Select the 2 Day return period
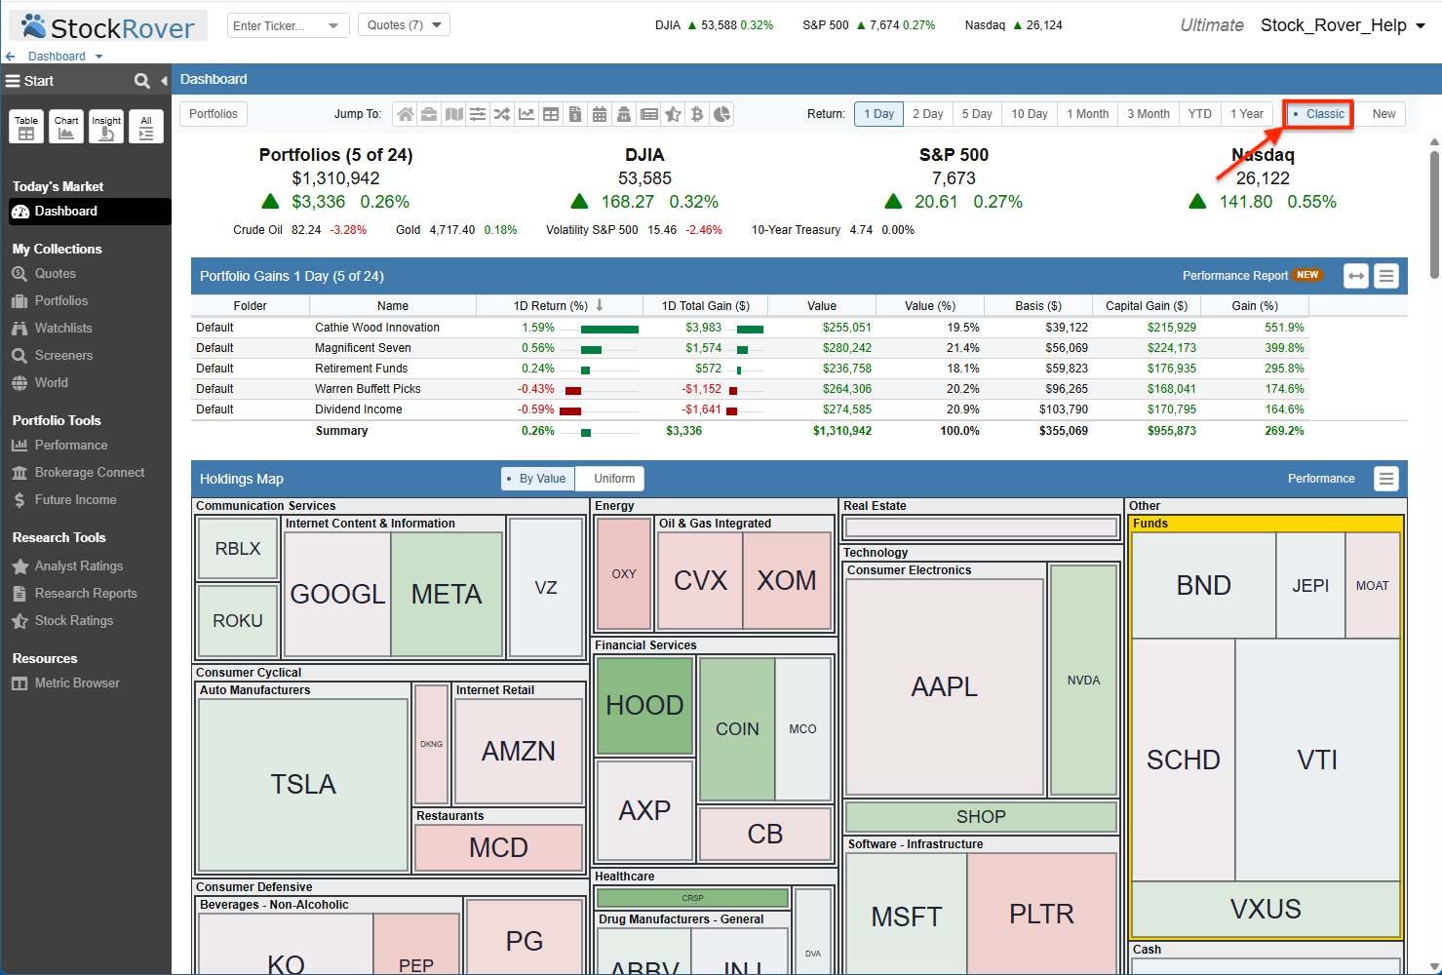The image size is (1442, 975). (x=928, y=114)
